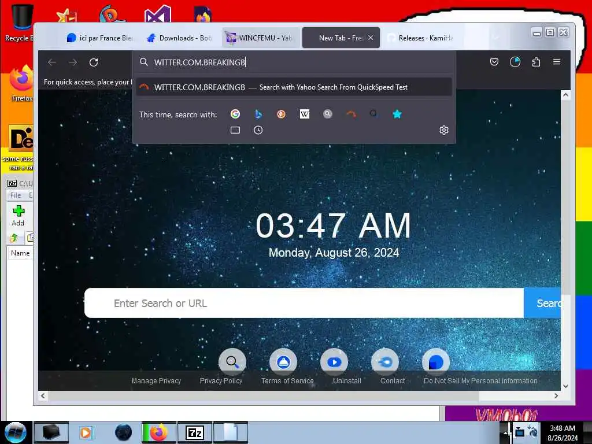Go back with the left arrow button
This screenshot has height=444, width=592.
tap(51, 62)
